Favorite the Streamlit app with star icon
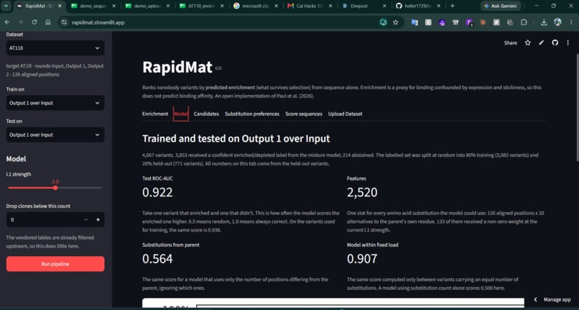Screen dimensions: 579x310 pyautogui.click(x=528, y=43)
